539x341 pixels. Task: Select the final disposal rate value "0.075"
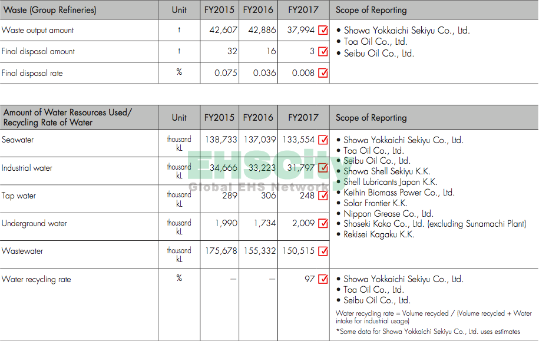click(226, 73)
